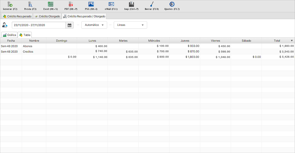Open the Gráfica view tab
This screenshot has width=295, height=153.
tap(10, 35)
